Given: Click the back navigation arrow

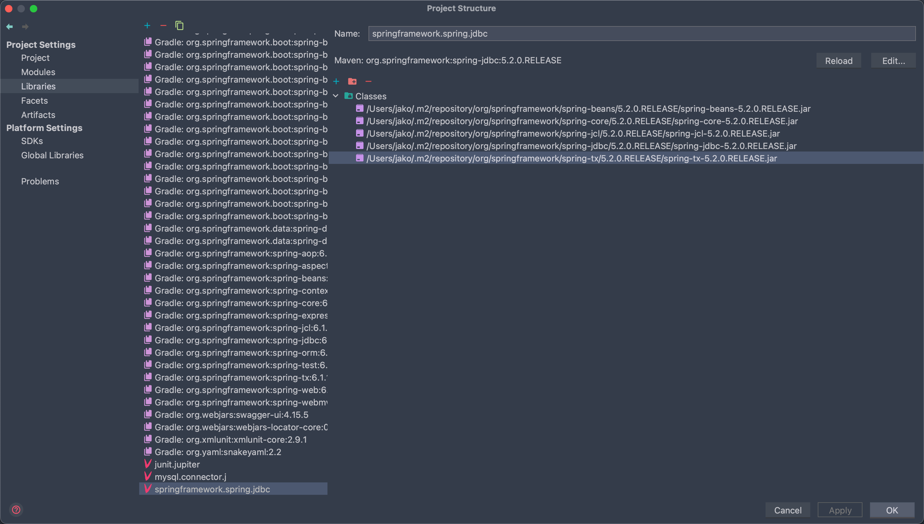Looking at the screenshot, I should [x=10, y=27].
